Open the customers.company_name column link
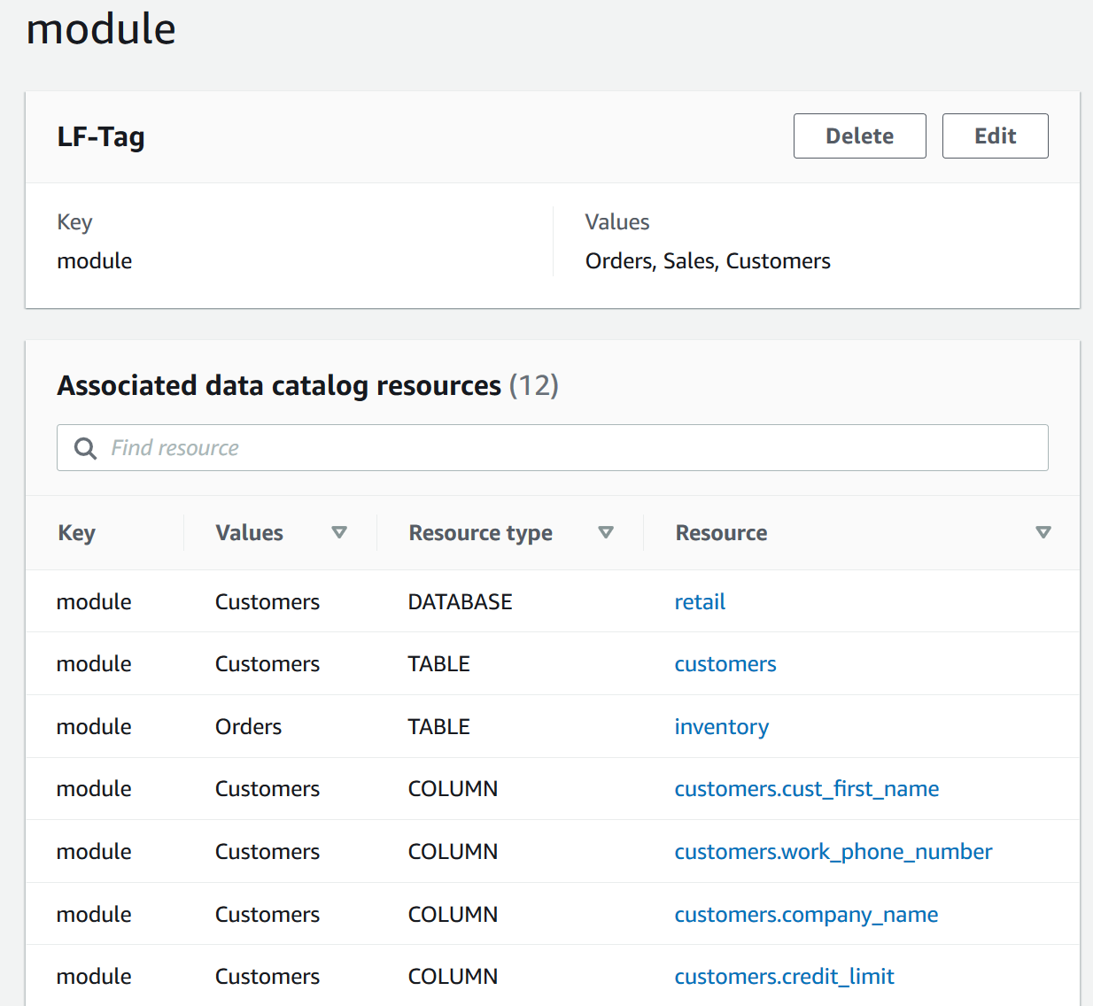 pyautogui.click(x=805, y=914)
